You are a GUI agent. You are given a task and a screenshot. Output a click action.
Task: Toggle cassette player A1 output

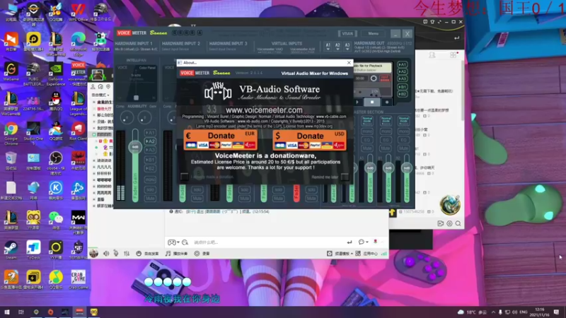click(x=403, y=64)
